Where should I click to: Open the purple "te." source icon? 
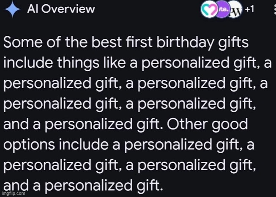[222, 9]
